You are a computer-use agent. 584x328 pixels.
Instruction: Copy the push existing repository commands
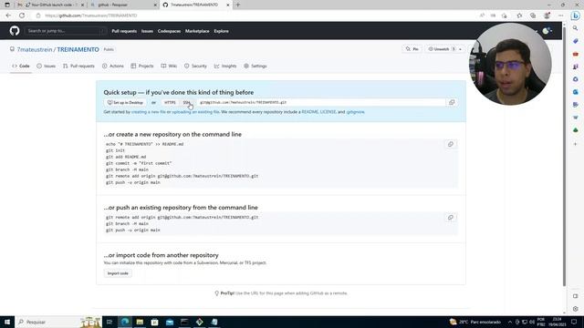pos(450,218)
